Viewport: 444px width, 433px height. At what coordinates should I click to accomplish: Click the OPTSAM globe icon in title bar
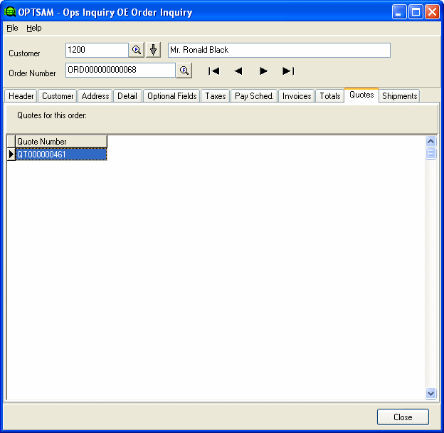pos(11,12)
